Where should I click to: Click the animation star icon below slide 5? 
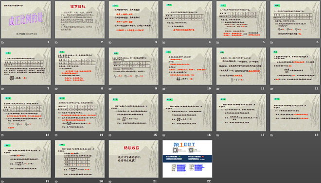coord(218,43)
